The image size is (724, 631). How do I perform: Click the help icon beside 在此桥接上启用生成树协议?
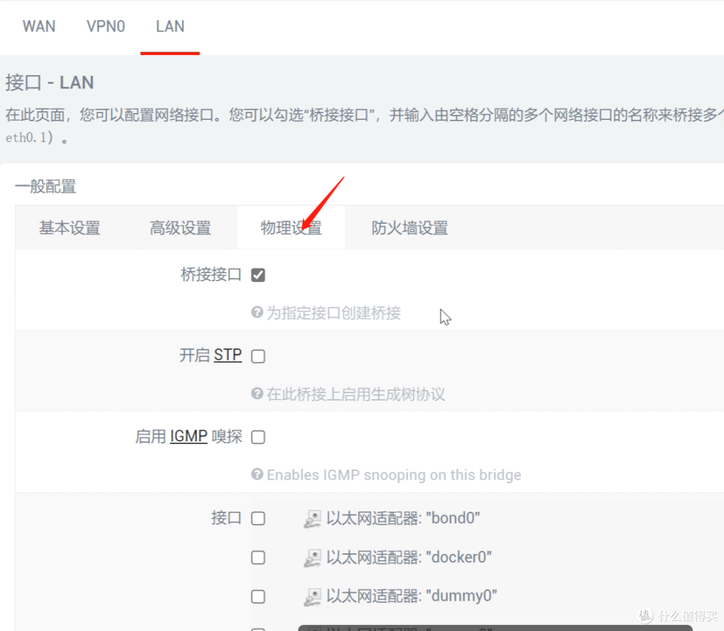257,395
